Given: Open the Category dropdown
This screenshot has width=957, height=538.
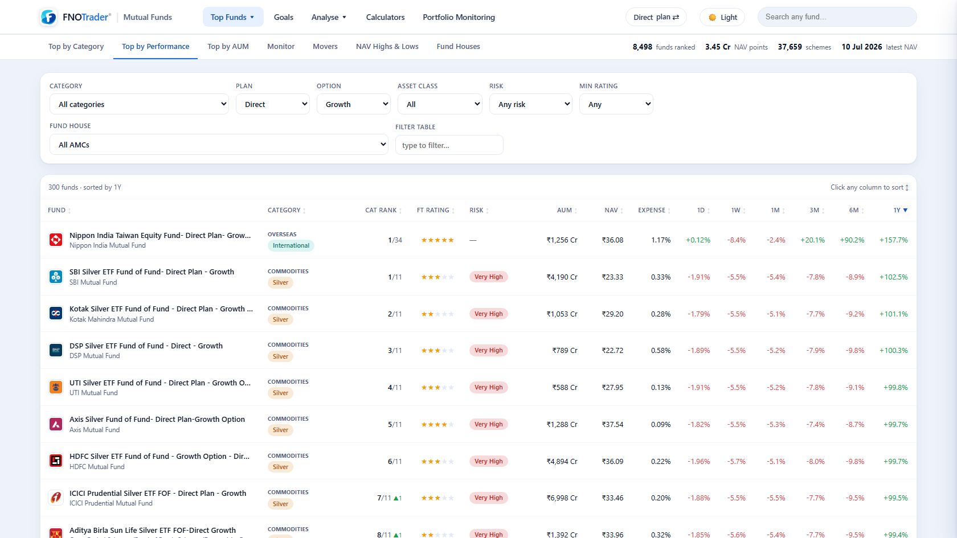Looking at the screenshot, I should [x=139, y=104].
